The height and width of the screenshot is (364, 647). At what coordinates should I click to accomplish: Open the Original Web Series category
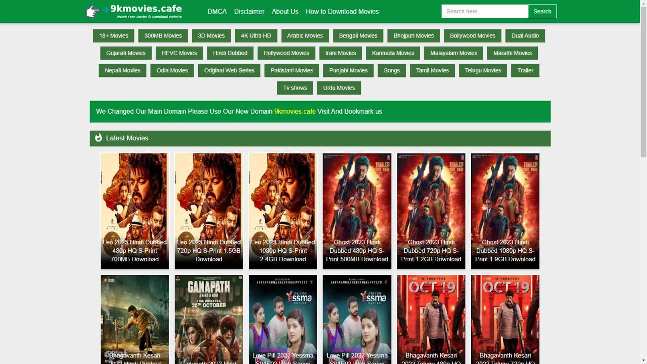coord(229,70)
